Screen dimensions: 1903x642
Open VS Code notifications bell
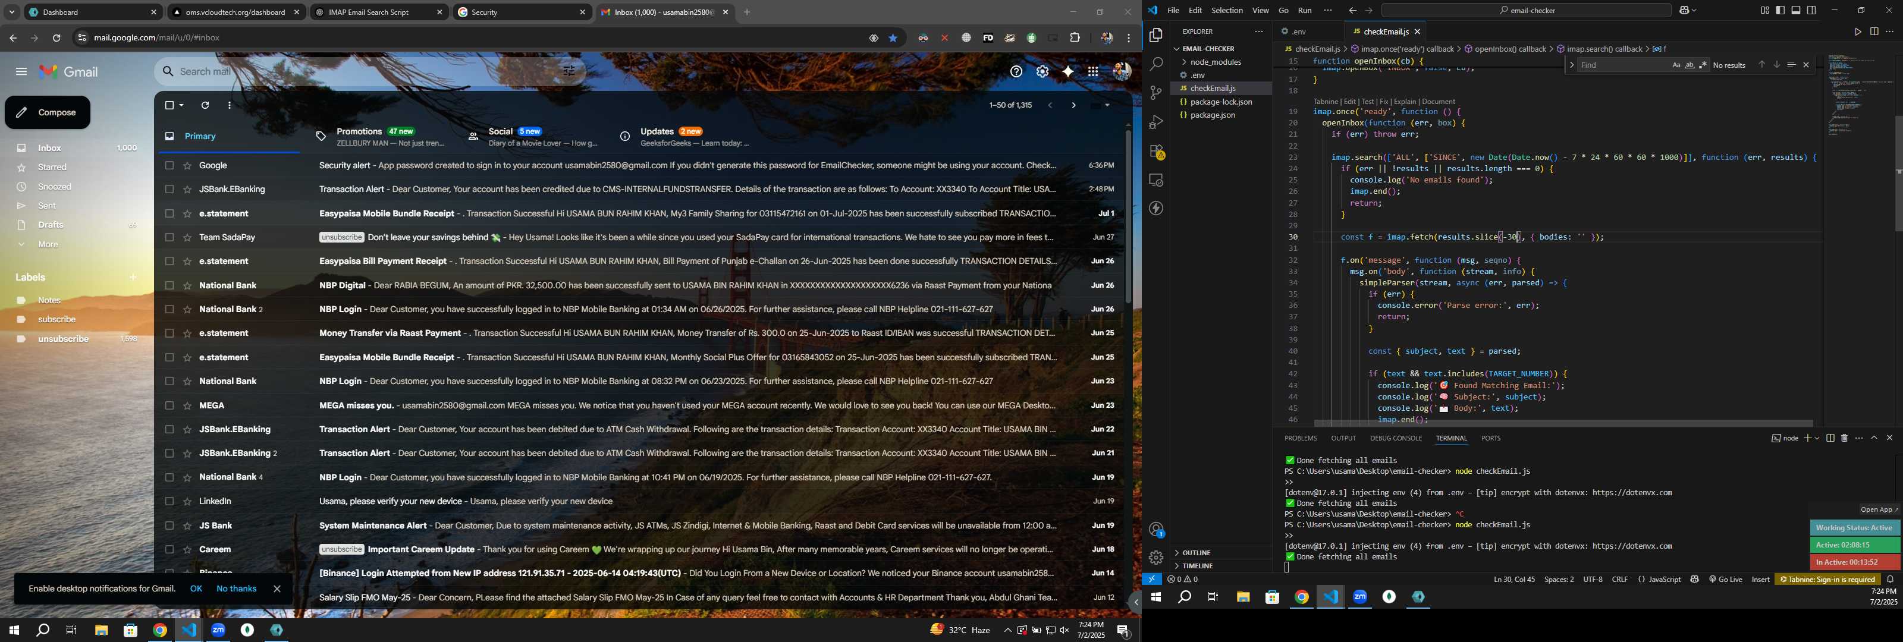(x=1891, y=579)
